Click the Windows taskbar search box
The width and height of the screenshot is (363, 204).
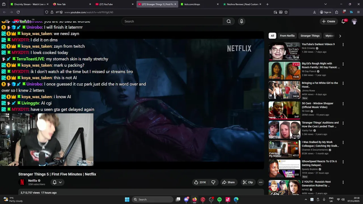click(x=153, y=199)
